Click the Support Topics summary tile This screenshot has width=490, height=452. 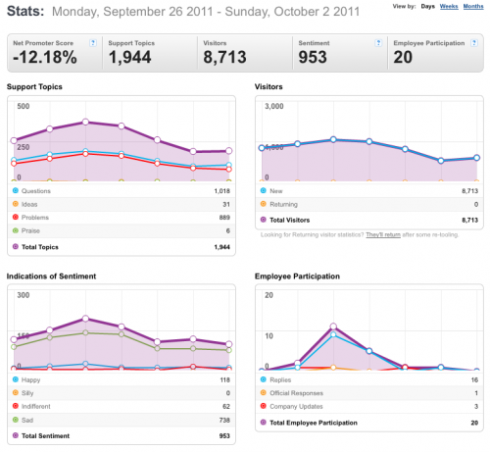coord(150,53)
